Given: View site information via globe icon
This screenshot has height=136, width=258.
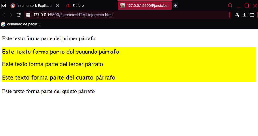Looking at the screenshot, I should pyautogui.click(x=28, y=15).
